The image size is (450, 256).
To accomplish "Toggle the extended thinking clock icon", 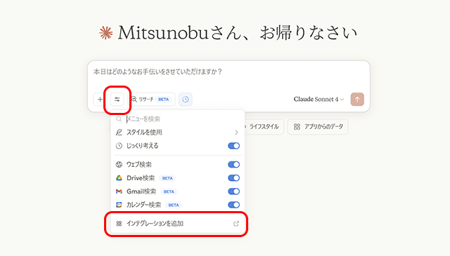I will coord(186,100).
